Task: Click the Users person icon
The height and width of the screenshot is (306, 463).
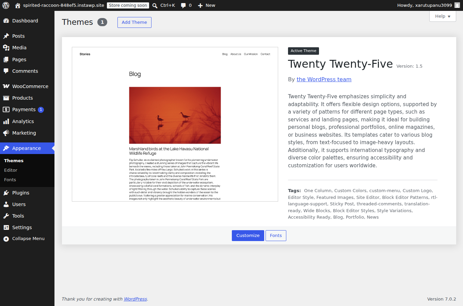Action: tap(6, 204)
